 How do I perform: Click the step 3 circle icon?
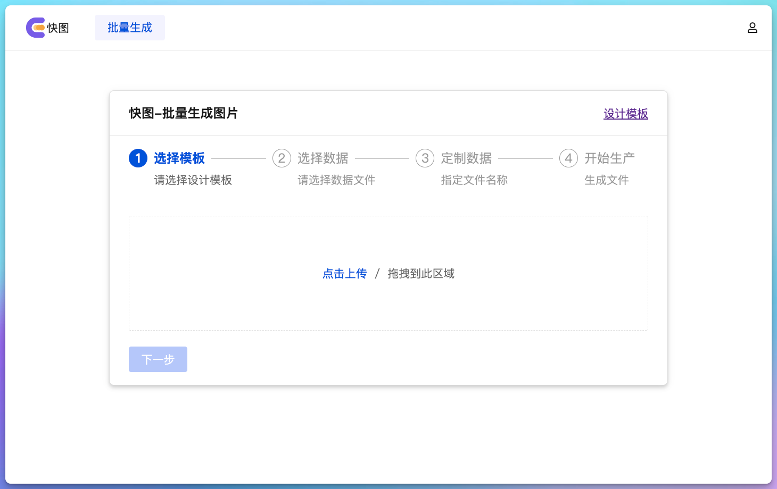[x=425, y=158]
